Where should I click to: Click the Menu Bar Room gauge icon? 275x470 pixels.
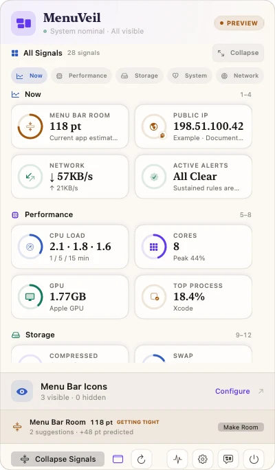[x=30, y=126]
